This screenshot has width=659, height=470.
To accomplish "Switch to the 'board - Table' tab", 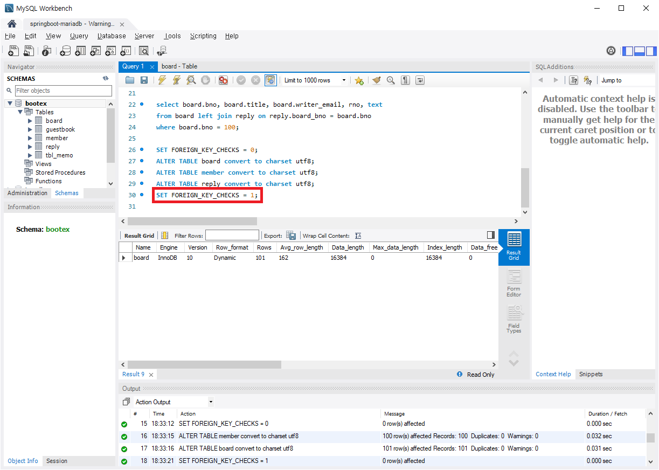I will click(179, 66).
